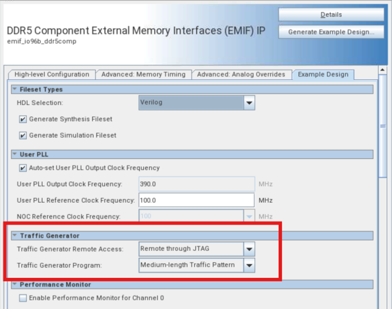Open Traffic Generator Program dropdown
This screenshot has height=309, width=392.
(249, 265)
